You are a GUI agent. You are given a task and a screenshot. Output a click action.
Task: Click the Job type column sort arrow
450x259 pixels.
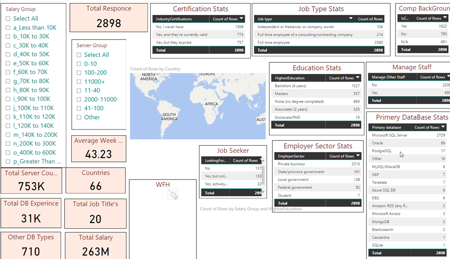tap(351, 19)
